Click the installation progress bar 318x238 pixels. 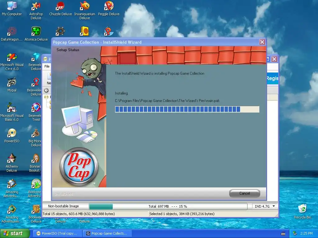coord(187,109)
